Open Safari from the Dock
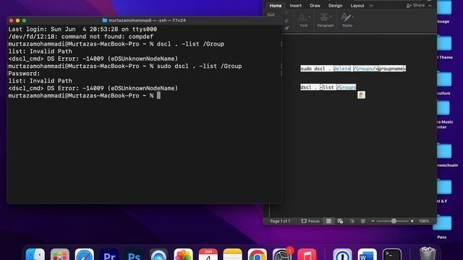Image resolution: width=463 pixels, height=260 pixels. tap(85, 255)
